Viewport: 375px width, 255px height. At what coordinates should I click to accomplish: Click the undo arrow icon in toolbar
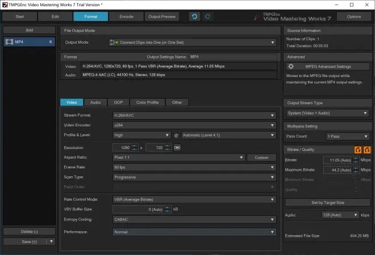pyautogui.click(x=194, y=16)
